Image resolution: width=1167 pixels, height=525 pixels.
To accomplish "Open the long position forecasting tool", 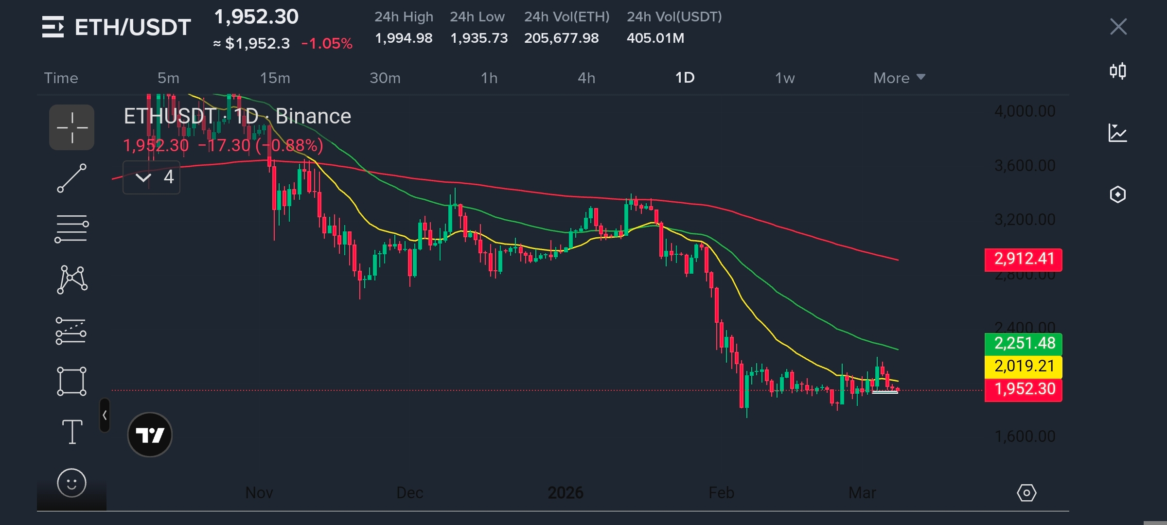I will point(71,331).
